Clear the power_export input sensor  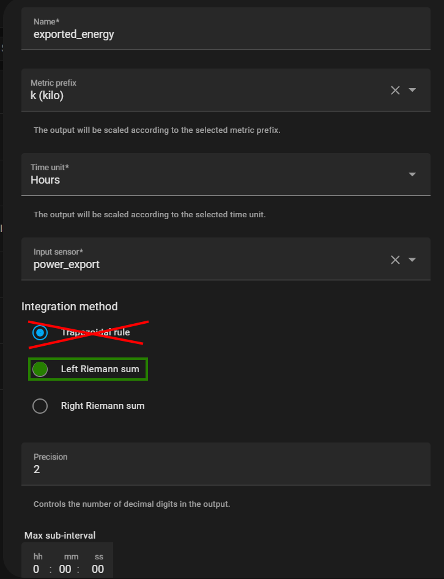(x=395, y=260)
